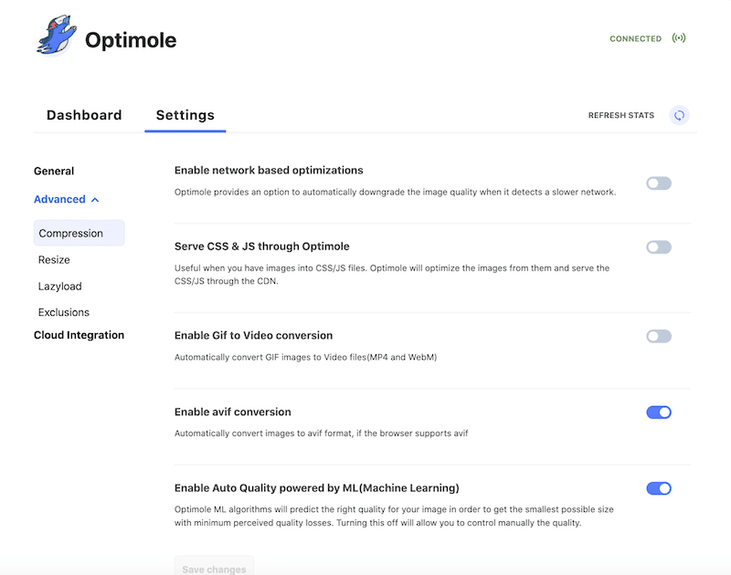This screenshot has width=731, height=575.
Task: Click the REFRESH STATS text link
Action: pos(621,115)
